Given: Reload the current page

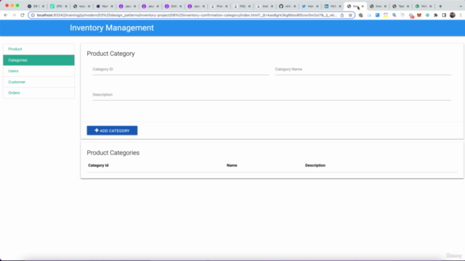Looking at the screenshot, I should (23, 15).
